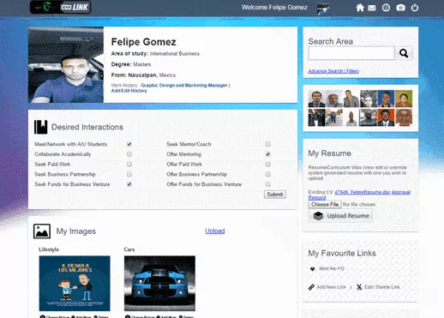Click the 'International Business' area of study
This screenshot has width=444, height=318.
coord(175,54)
